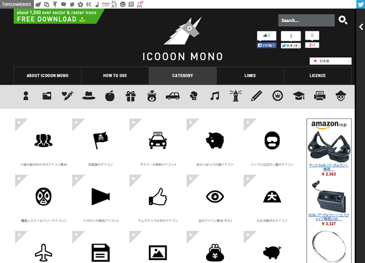The width and height of the screenshot is (365, 263).
Task: Click the Tweet button
Action: (x=291, y=46)
